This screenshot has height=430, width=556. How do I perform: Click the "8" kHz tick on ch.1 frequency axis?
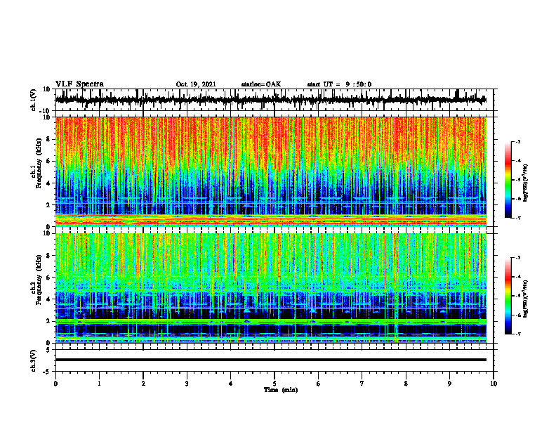pos(48,139)
